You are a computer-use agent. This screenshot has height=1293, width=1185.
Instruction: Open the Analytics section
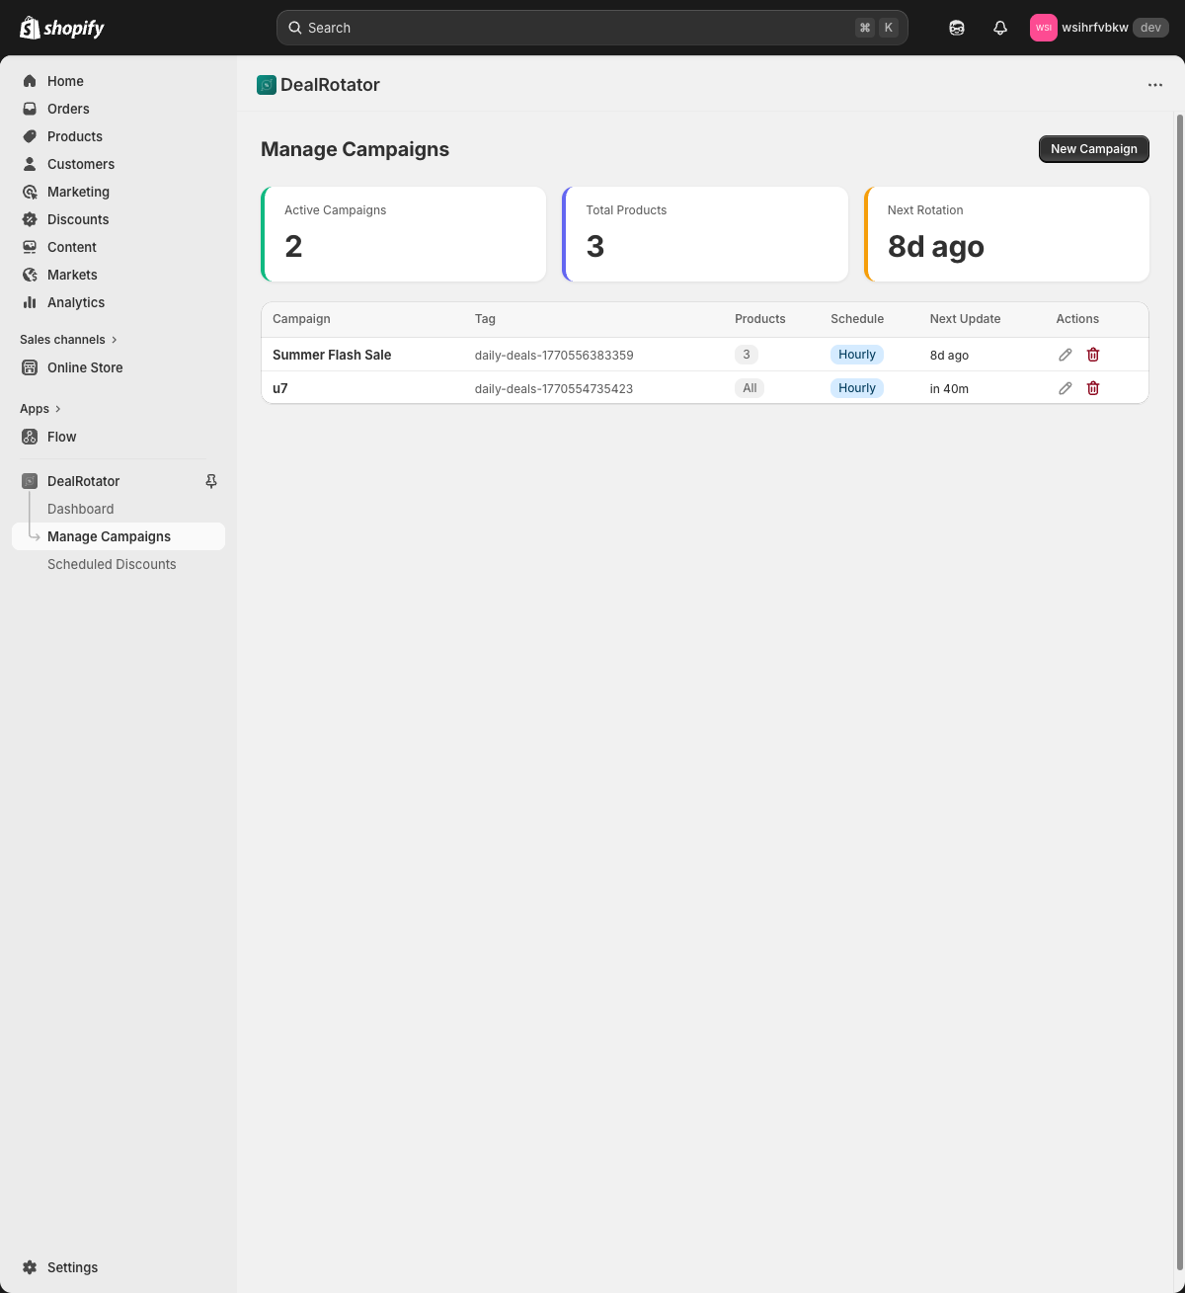[x=76, y=302]
